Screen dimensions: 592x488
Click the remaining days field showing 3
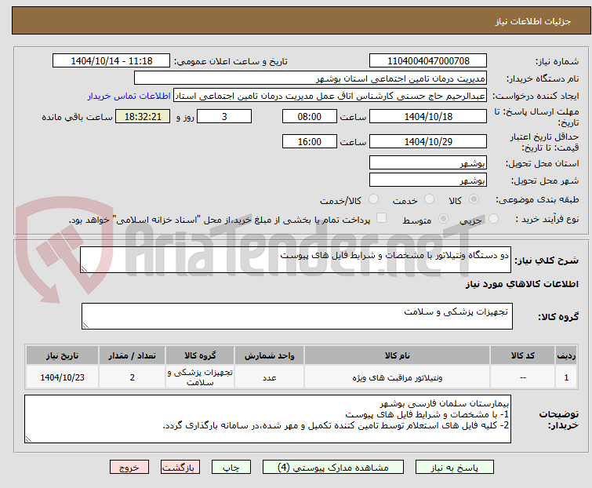224,116
